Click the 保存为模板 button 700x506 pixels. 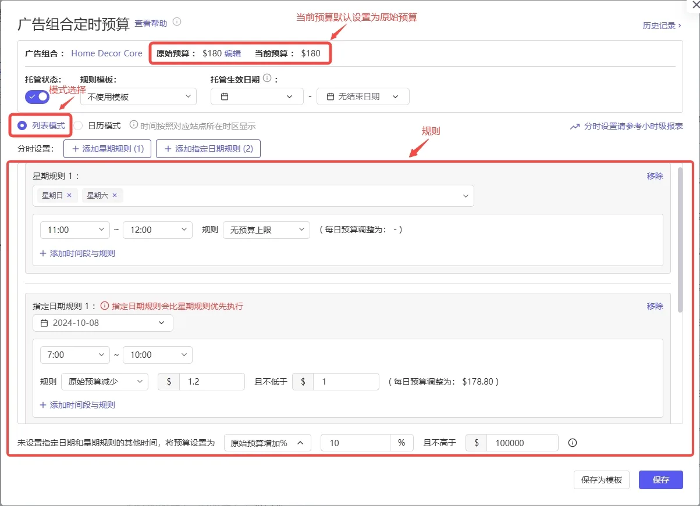point(602,480)
